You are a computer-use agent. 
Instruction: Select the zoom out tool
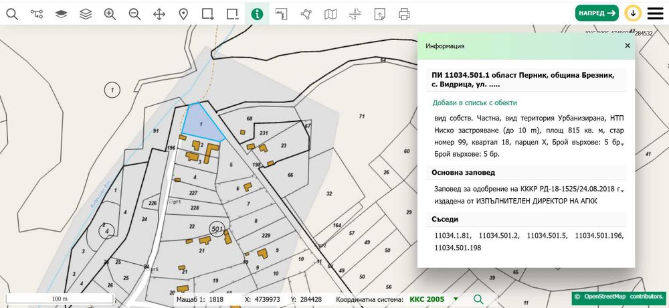point(135,13)
